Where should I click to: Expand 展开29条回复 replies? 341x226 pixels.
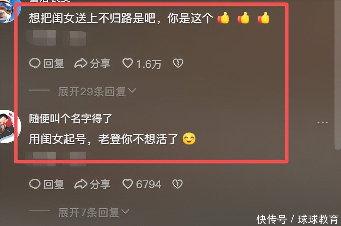[x=97, y=91]
